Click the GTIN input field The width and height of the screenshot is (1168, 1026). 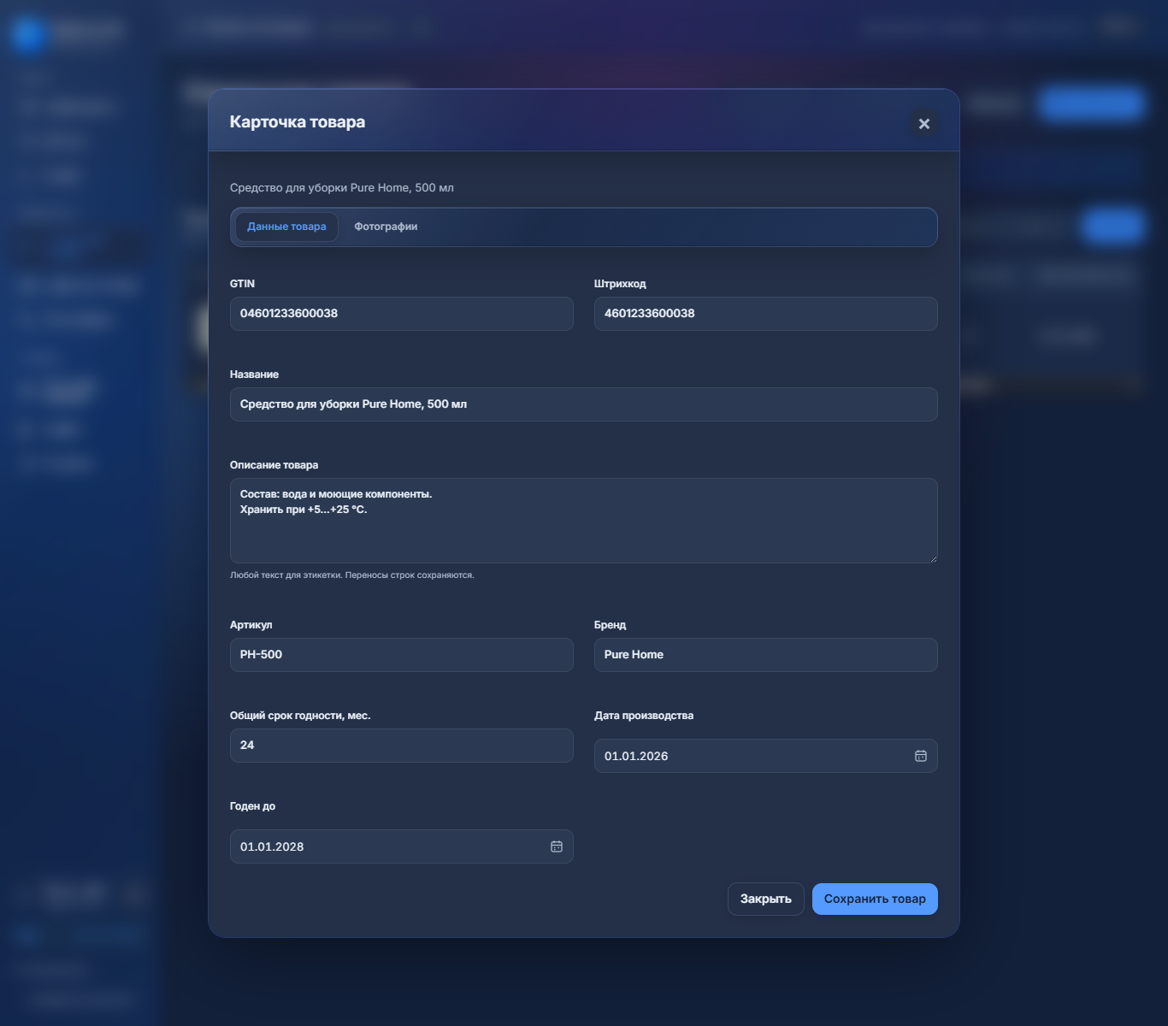(401, 314)
